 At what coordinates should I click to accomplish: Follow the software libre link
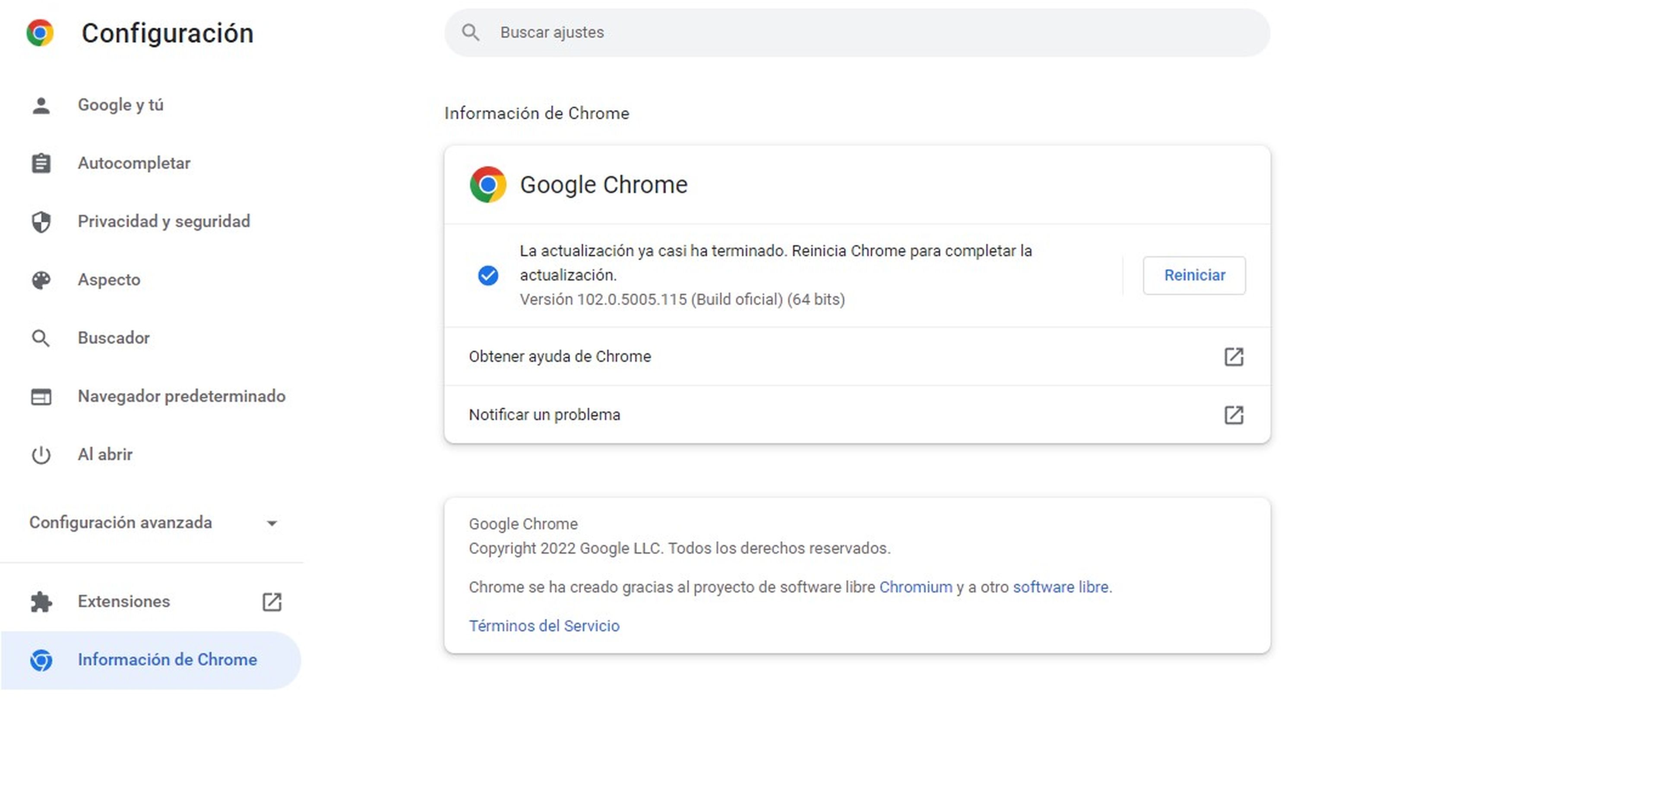(x=1060, y=587)
